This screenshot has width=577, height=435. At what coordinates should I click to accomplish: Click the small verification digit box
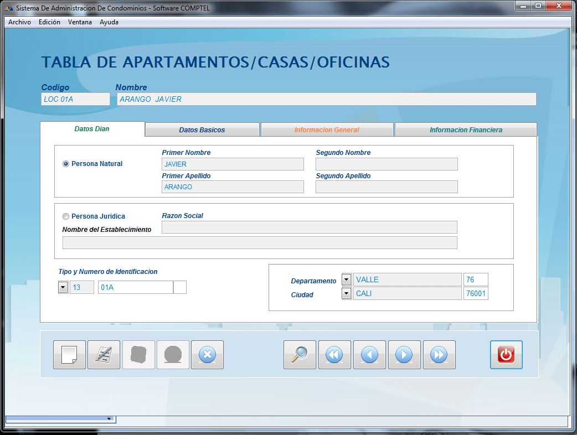pos(180,287)
